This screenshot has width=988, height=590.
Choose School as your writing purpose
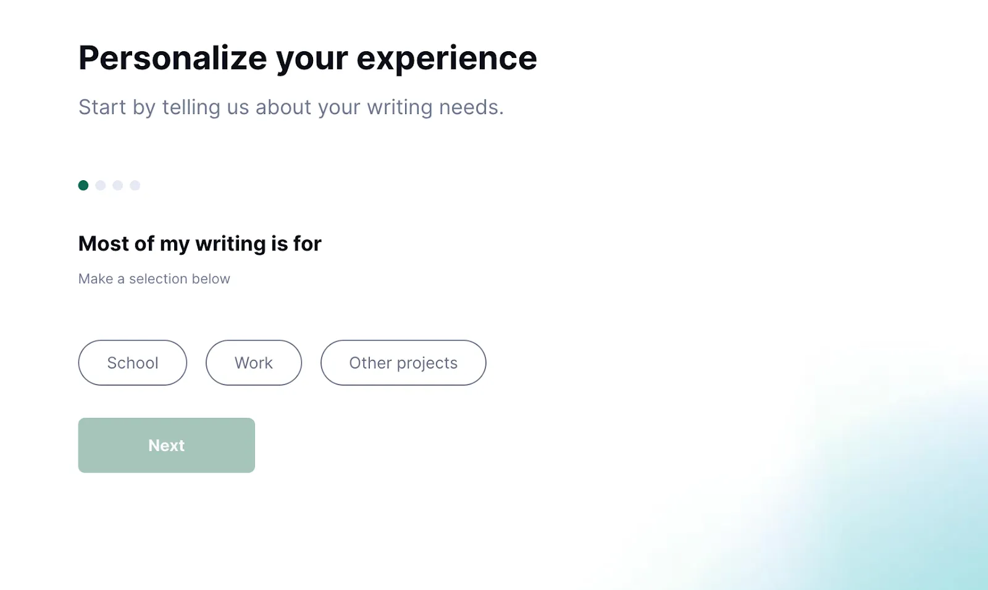132,363
